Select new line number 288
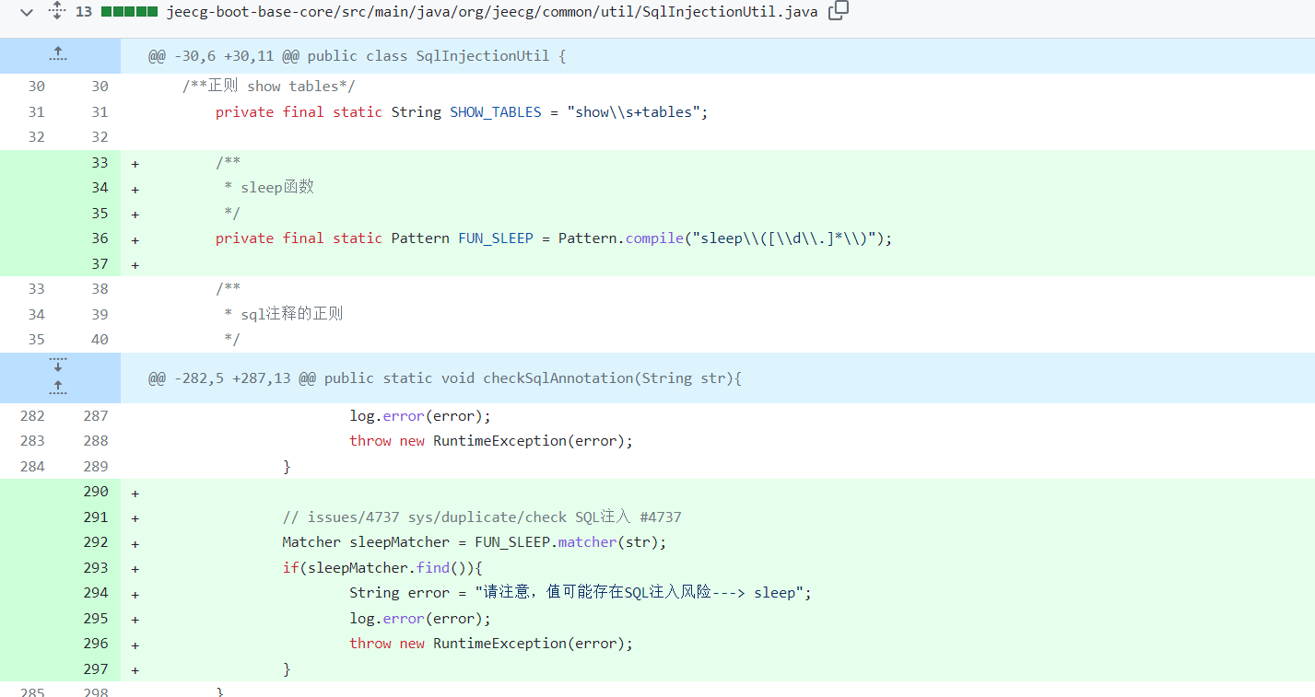Image resolution: width=1315 pixels, height=697 pixels. tap(95, 441)
